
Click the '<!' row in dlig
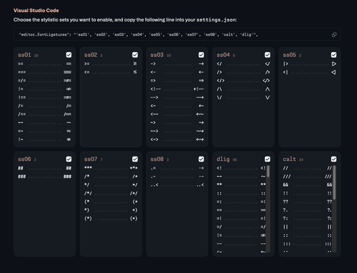coord(241,168)
